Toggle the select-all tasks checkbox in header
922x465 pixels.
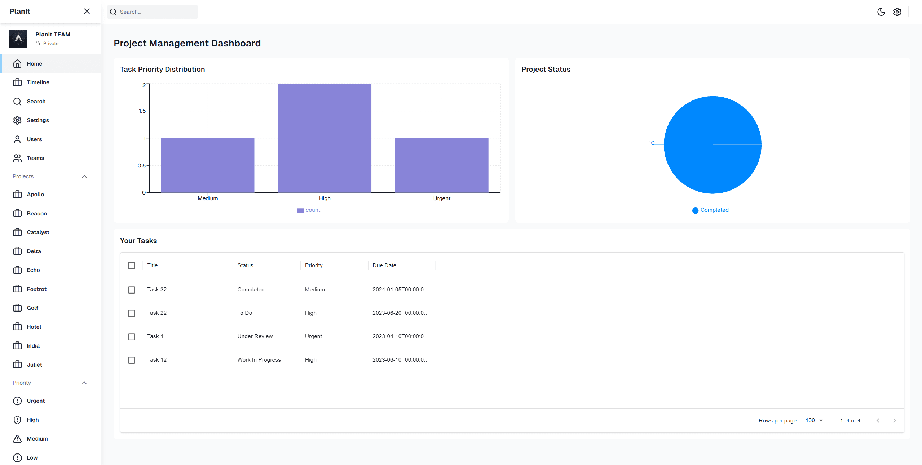tap(132, 265)
